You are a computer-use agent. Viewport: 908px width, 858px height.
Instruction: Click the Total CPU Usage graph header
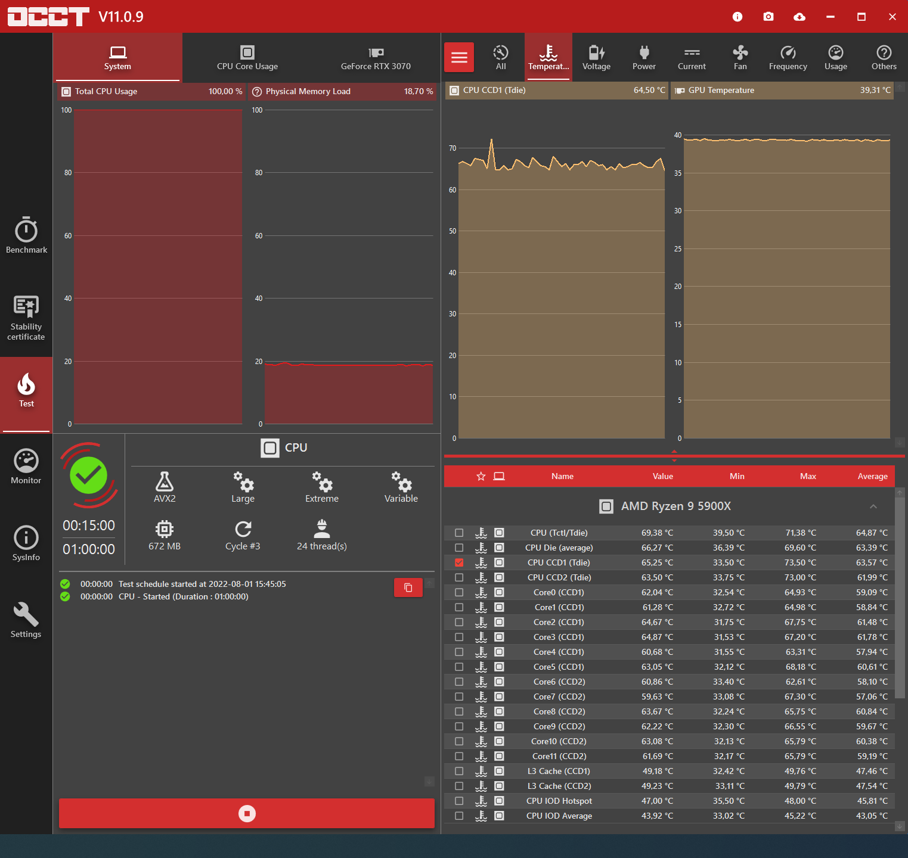[151, 91]
